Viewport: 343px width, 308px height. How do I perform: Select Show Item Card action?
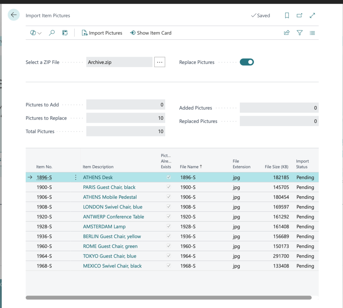(151, 33)
